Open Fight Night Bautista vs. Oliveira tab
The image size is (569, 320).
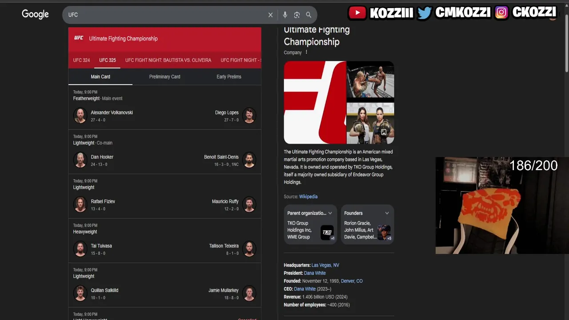[x=168, y=60]
